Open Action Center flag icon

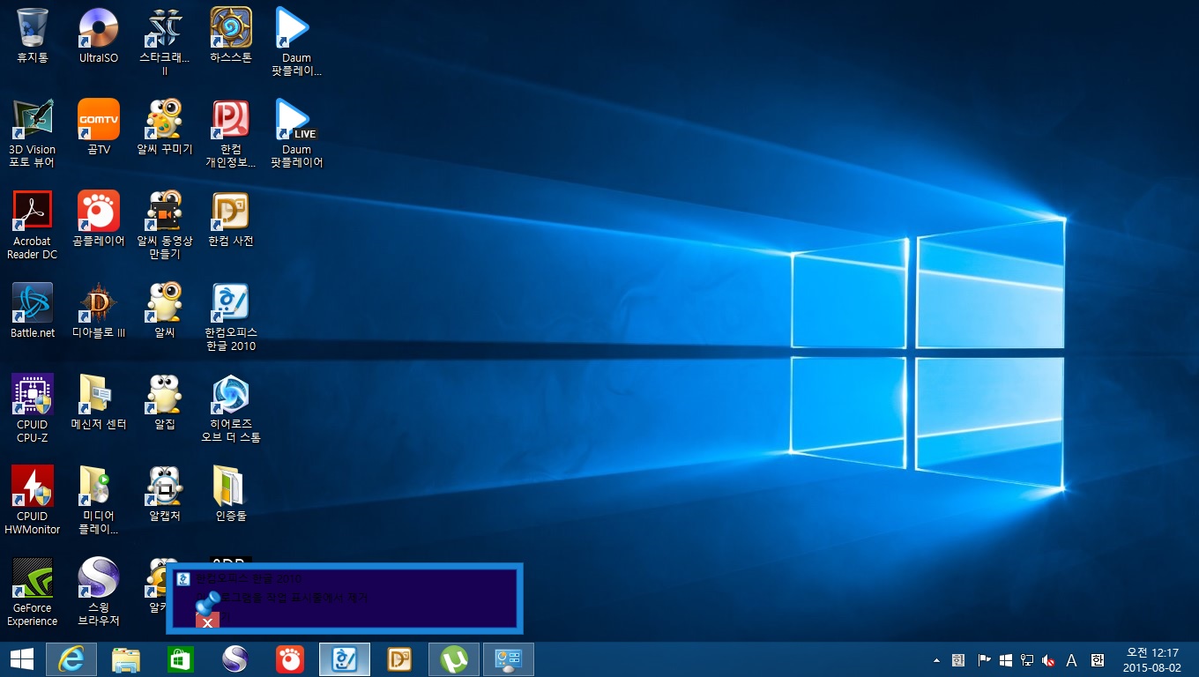[984, 660]
